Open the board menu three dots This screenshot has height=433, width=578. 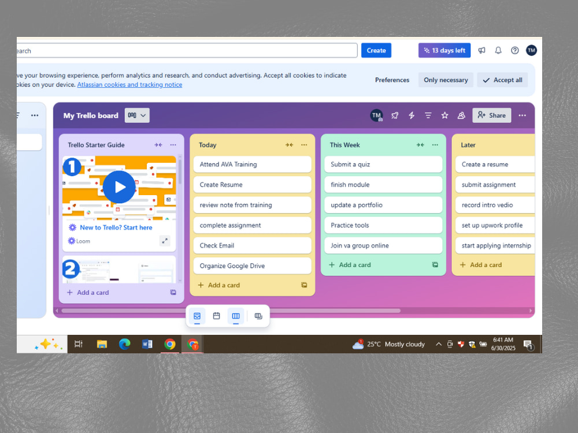pos(522,115)
